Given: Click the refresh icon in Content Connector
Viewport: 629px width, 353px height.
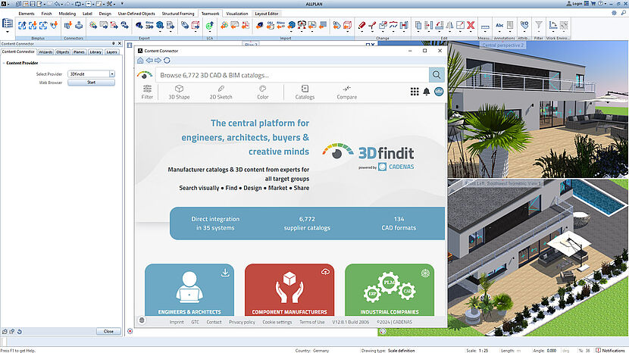Looking at the screenshot, I should [x=167, y=60].
